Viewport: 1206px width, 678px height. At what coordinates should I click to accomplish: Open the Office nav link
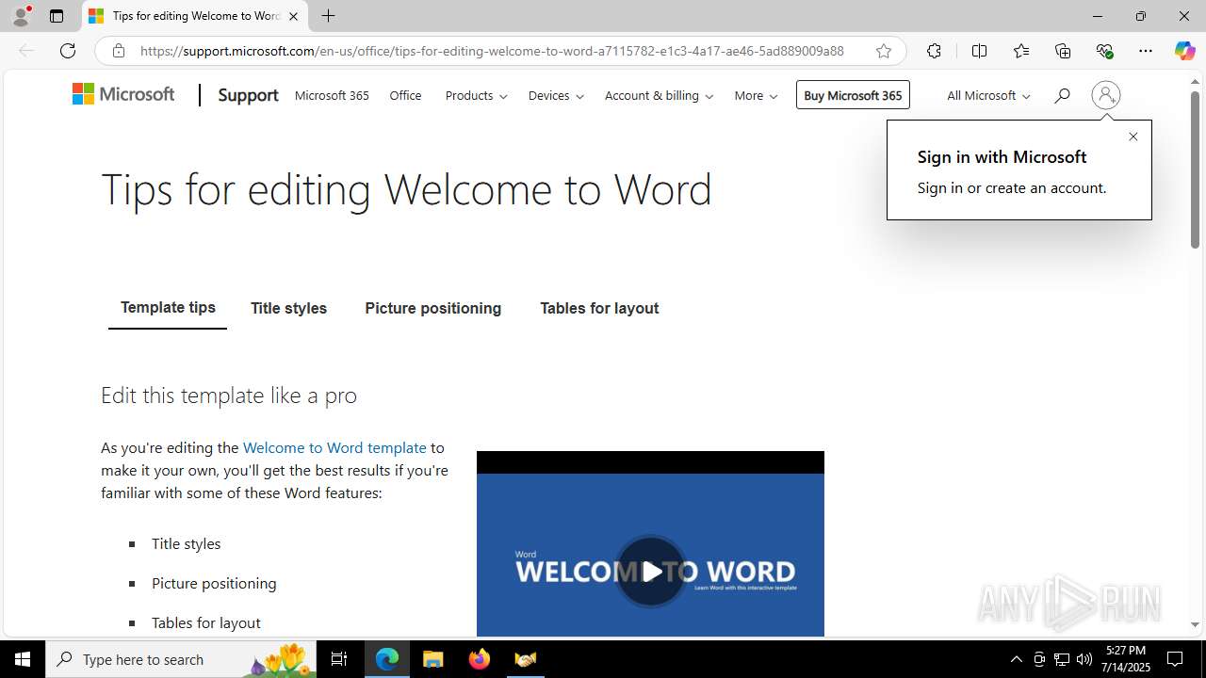pos(405,95)
